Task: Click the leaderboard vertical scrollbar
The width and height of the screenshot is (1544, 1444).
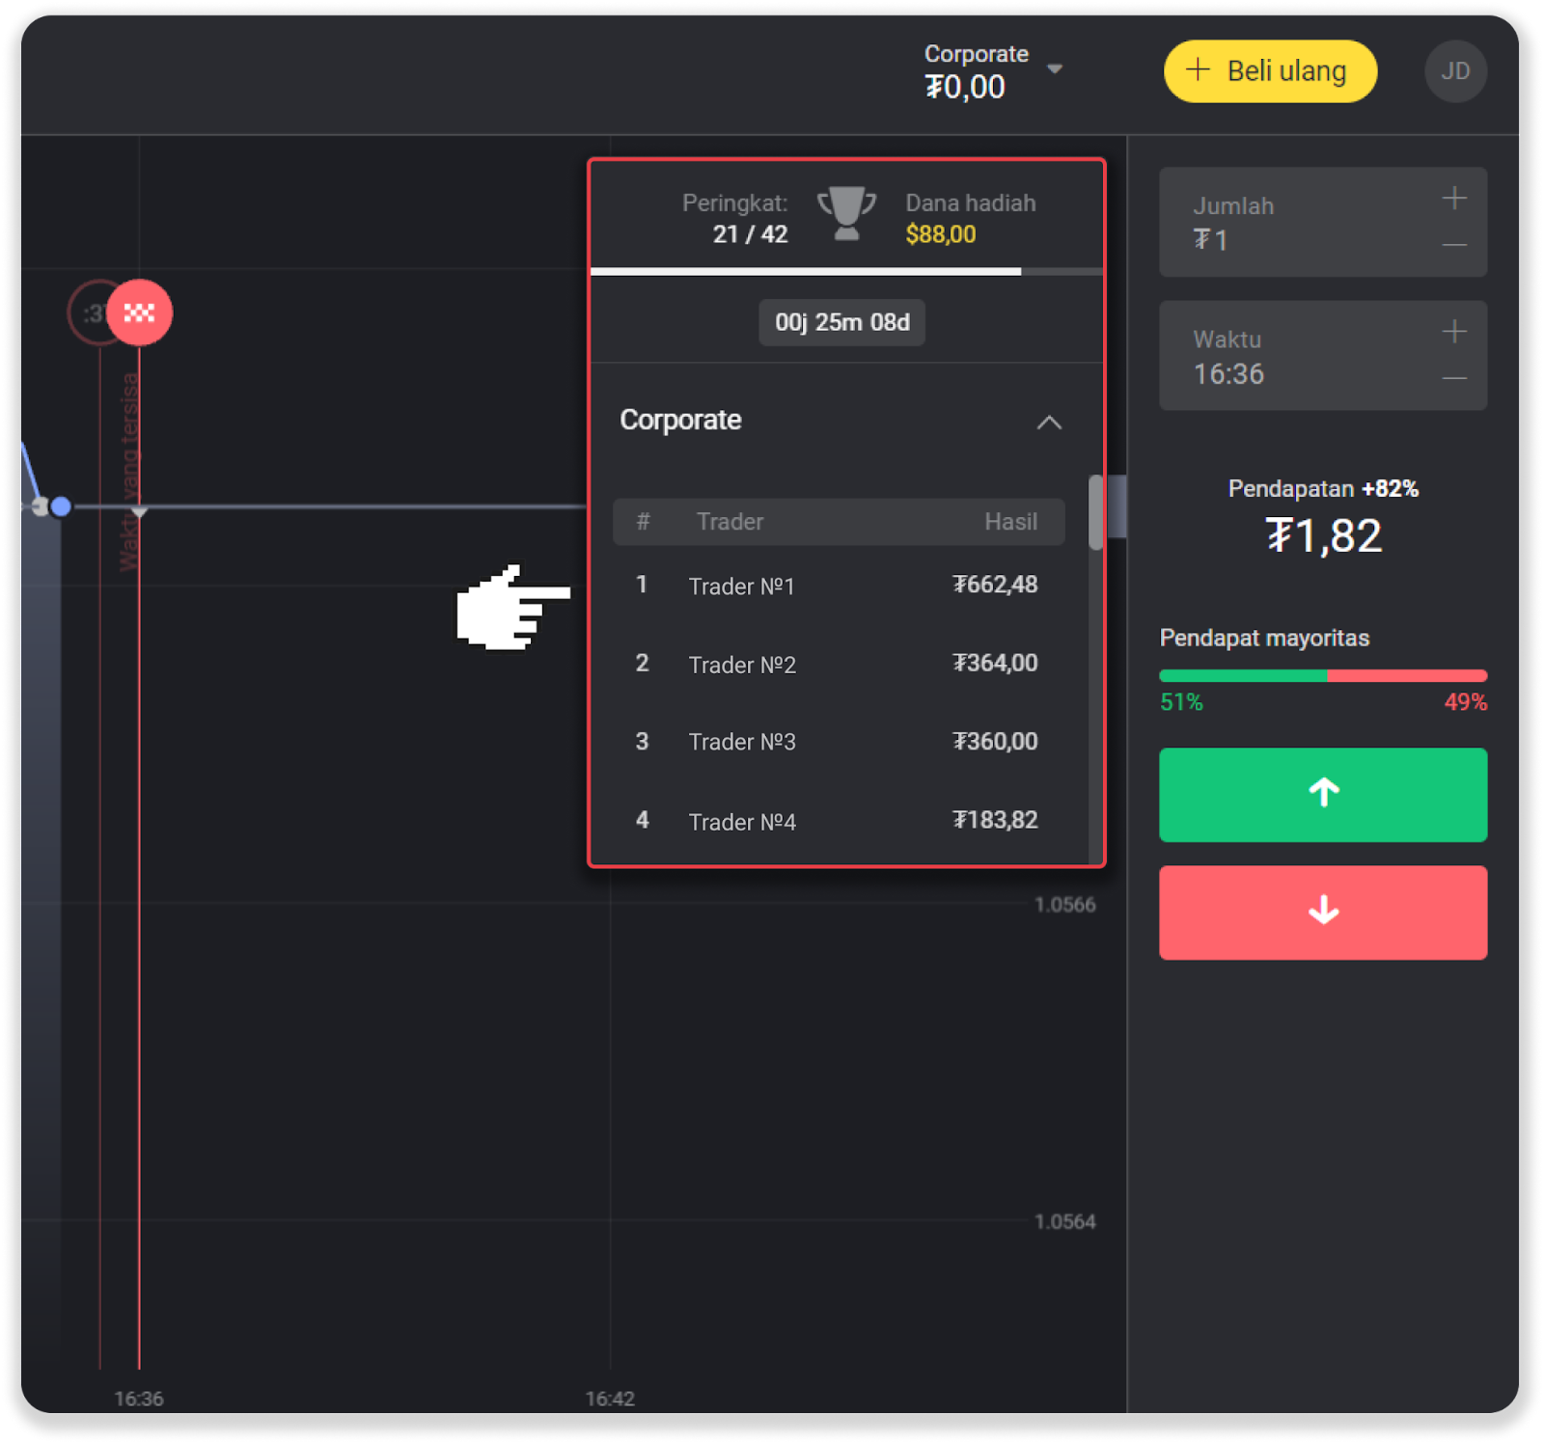Action: coord(1095,512)
